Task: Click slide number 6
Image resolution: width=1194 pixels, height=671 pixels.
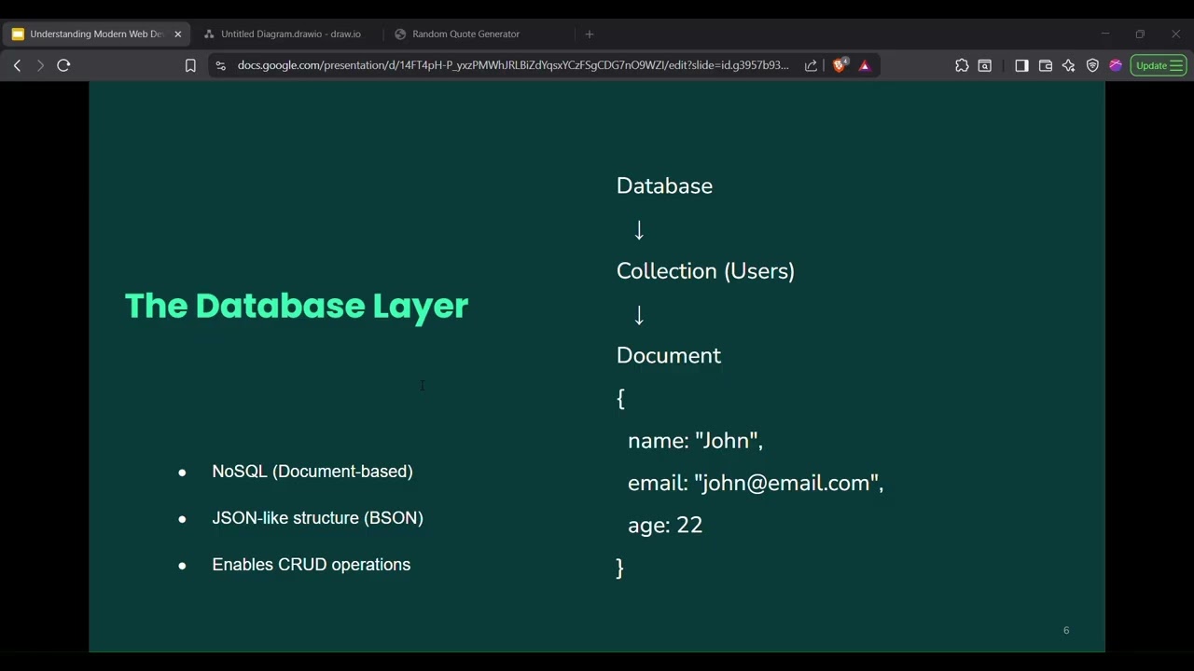Action: coord(1066,631)
